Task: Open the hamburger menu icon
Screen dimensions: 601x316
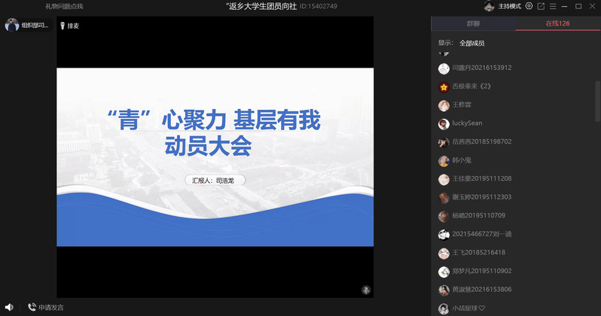Action: tap(553, 6)
